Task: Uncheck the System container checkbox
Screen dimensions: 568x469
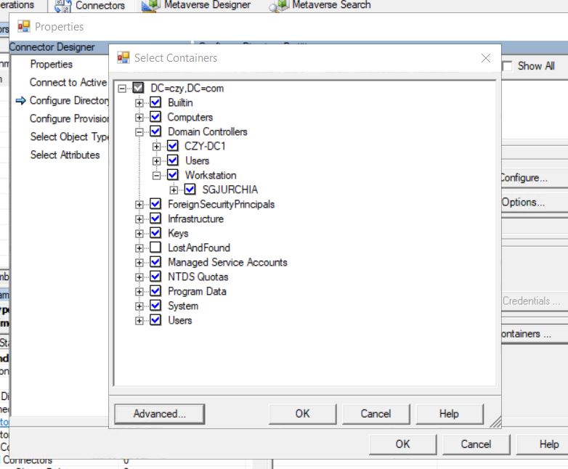Action: coord(155,306)
